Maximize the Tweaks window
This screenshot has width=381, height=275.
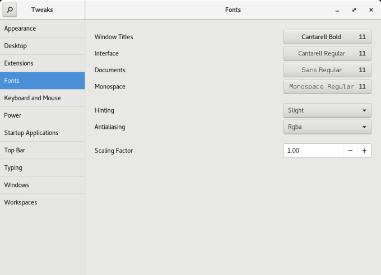pos(354,10)
